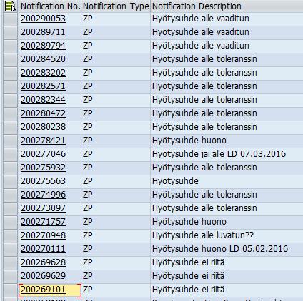The height and width of the screenshot is (301, 303).
Task: Open notification 200274996
Action: (x=43, y=195)
